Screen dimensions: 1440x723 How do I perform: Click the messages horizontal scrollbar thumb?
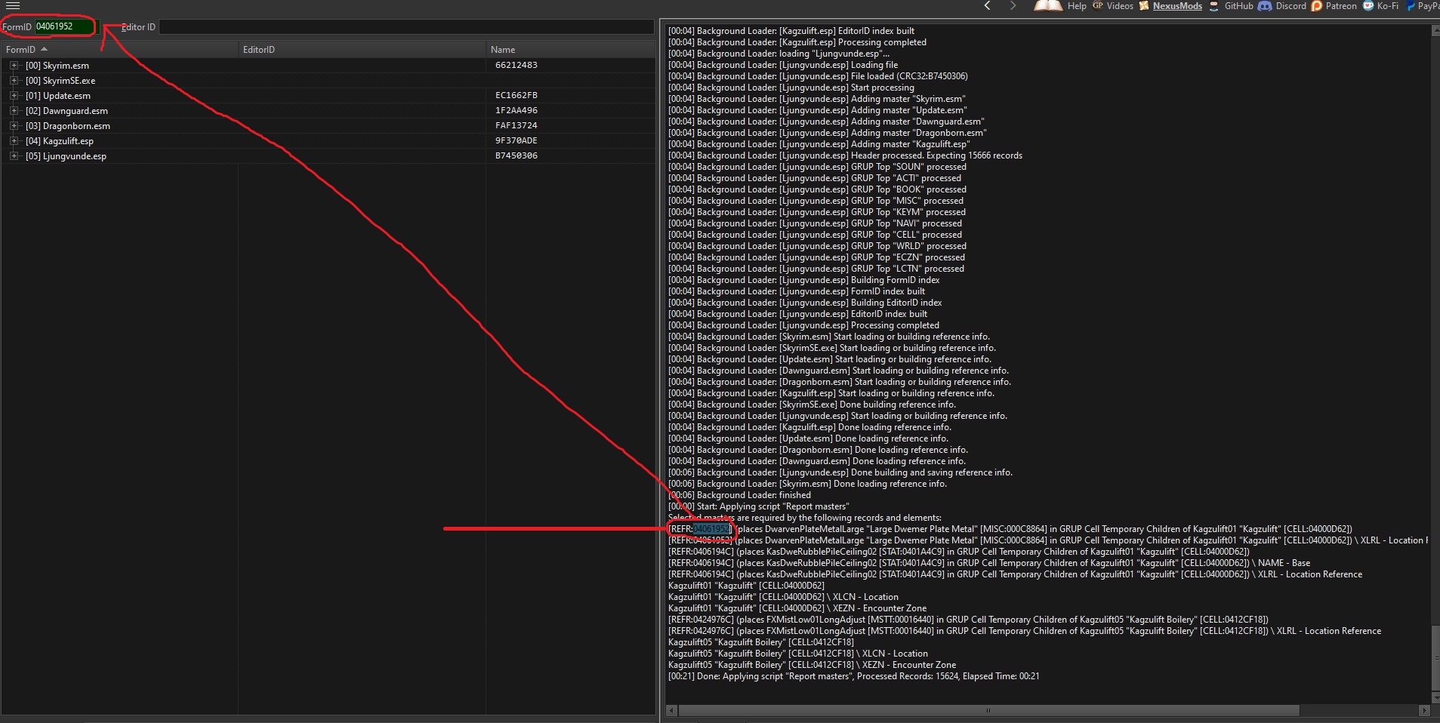(988, 710)
